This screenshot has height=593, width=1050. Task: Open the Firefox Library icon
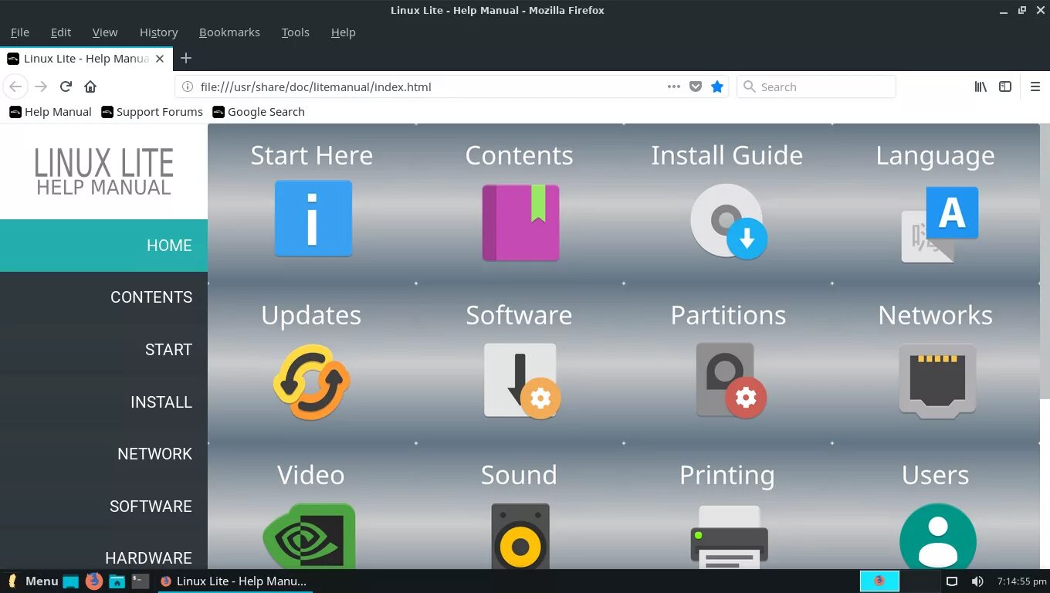(981, 86)
